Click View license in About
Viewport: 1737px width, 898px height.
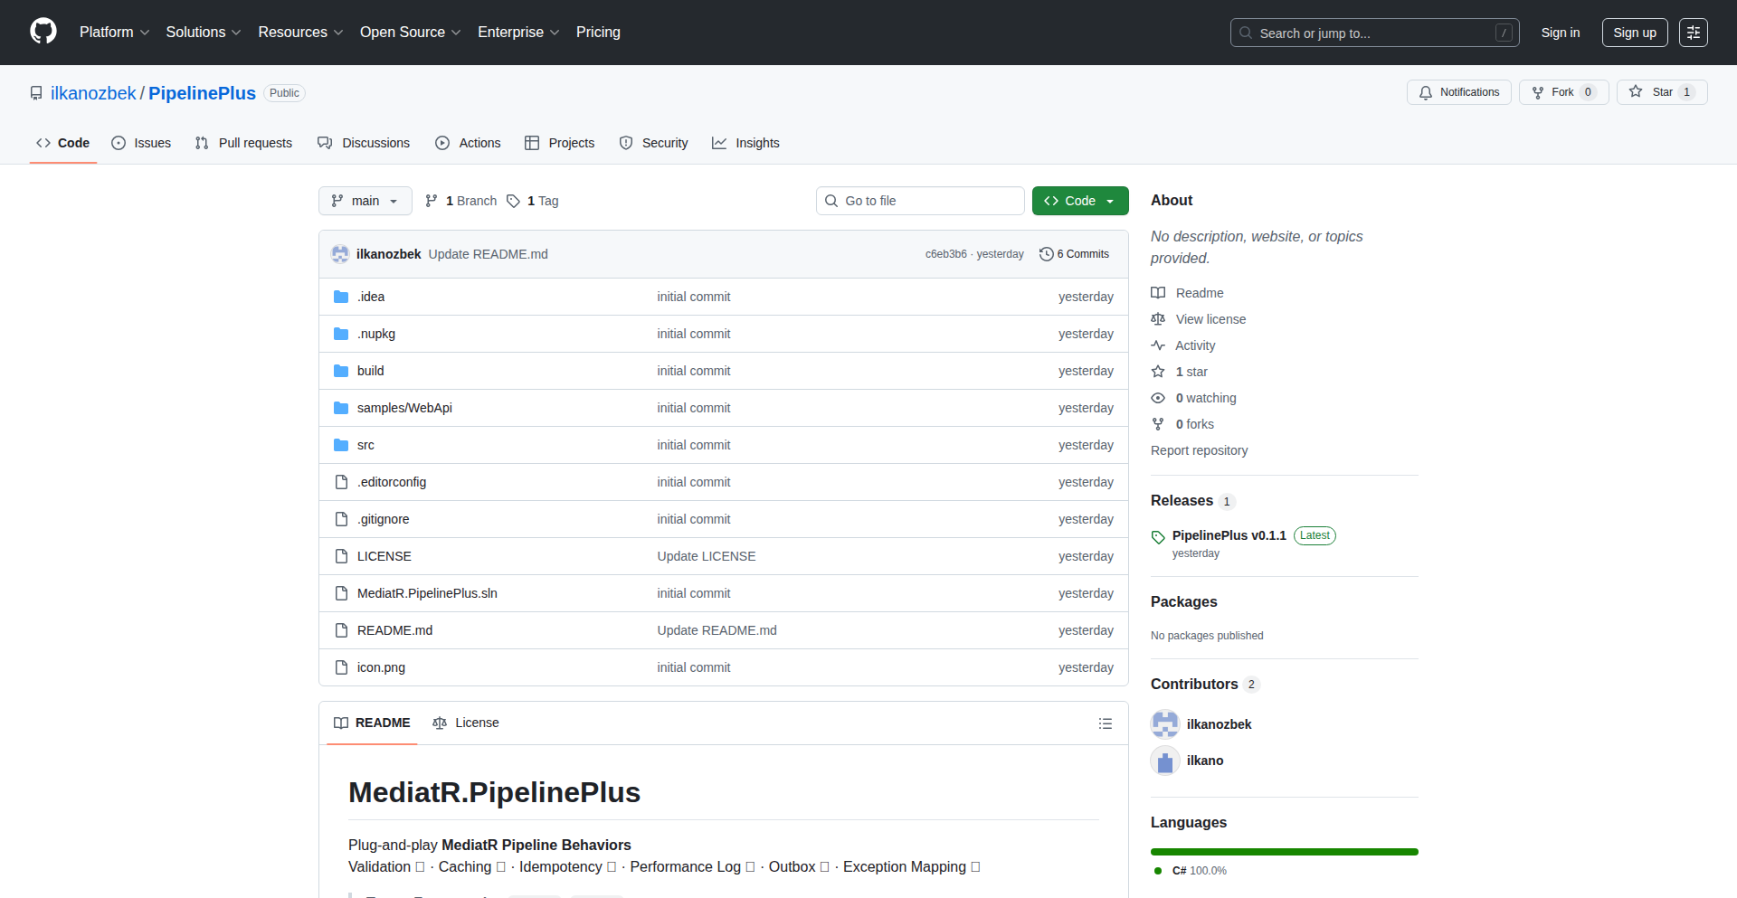[x=1199, y=319]
